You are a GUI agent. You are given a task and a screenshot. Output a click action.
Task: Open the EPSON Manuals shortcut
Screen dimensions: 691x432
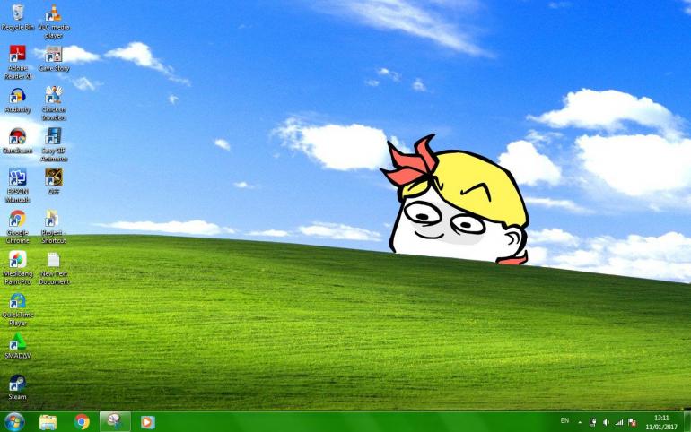(18, 186)
